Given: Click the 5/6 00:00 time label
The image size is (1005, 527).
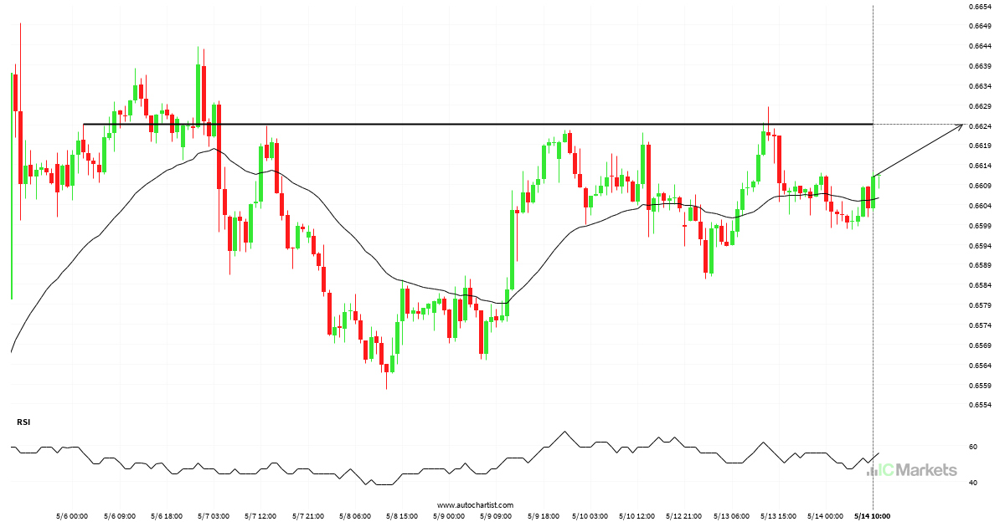Looking at the screenshot, I should [x=71, y=516].
